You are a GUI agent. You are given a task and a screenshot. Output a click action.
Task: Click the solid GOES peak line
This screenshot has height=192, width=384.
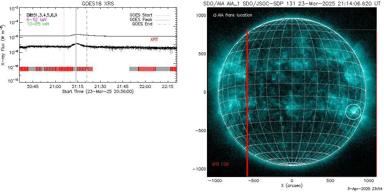[76, 45]
